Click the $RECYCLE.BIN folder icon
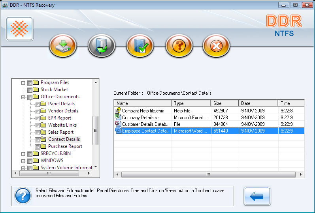This screenshot has width=315, height=213. (x=36, y=153)
